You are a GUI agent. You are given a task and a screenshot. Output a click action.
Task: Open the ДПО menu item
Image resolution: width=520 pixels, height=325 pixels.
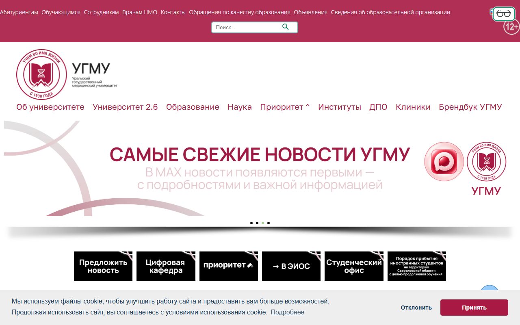tap(378, 107)
